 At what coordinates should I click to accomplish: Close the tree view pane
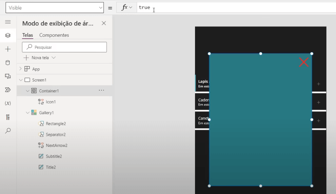click(x=104, y=23)
